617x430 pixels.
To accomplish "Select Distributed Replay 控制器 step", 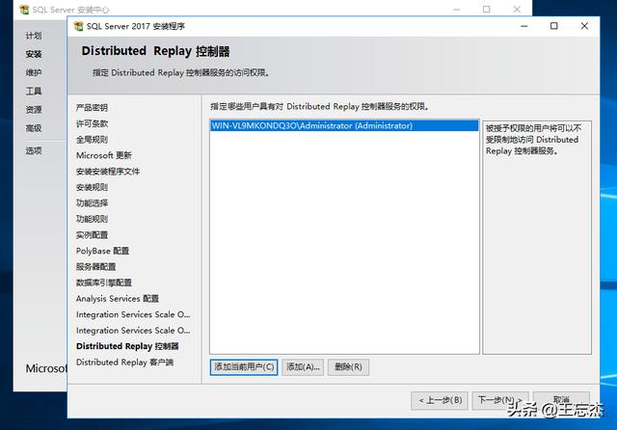I will pyautogui.click(x=127, y=346).
